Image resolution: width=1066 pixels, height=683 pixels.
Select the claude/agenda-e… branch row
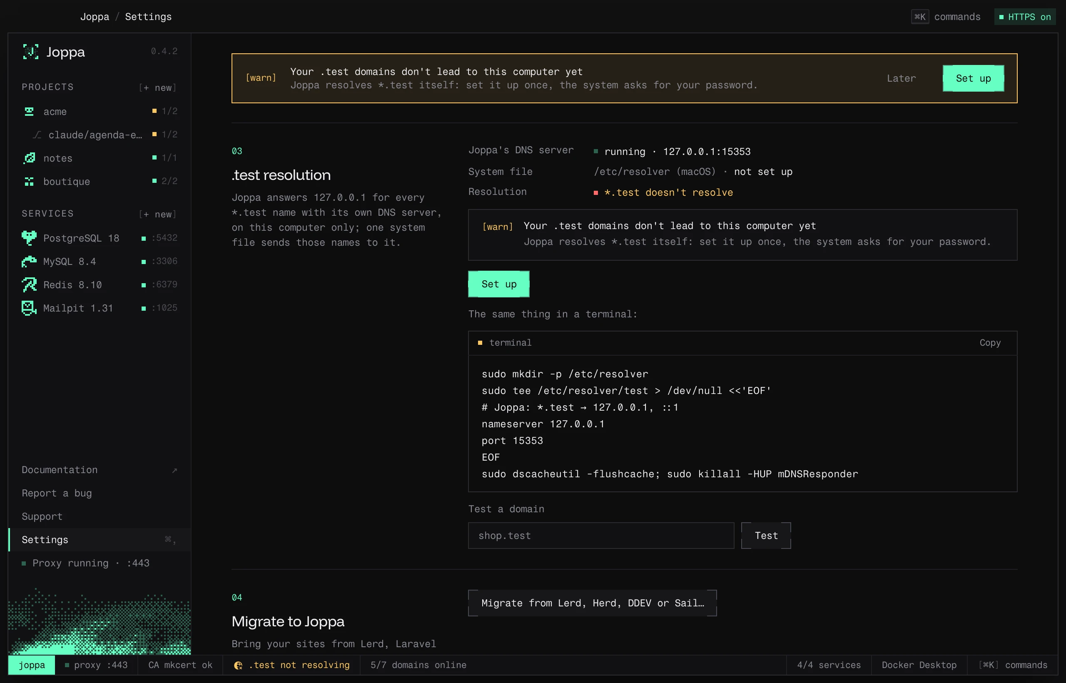100,135
